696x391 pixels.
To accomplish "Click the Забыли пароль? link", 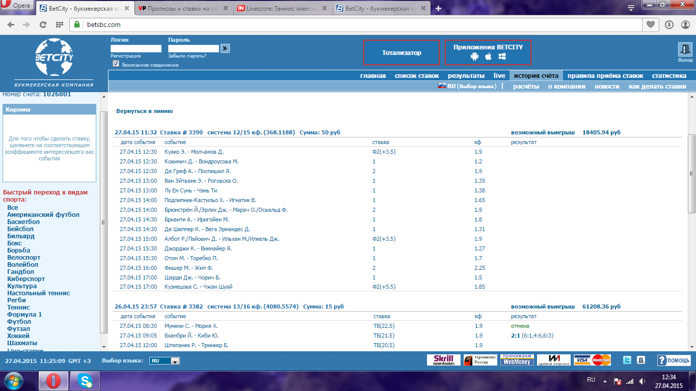I will pos(187,56).
